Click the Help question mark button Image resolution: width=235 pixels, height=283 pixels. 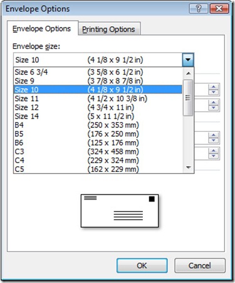[199, 9]
